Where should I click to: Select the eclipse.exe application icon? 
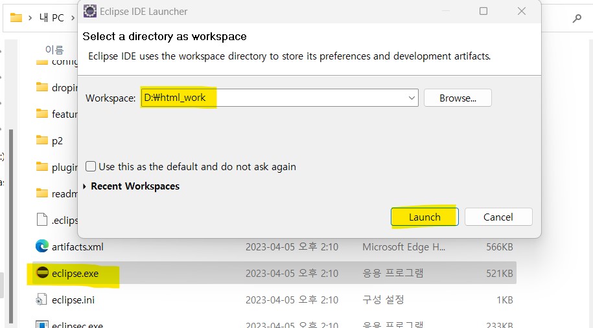tap(42, 272)
